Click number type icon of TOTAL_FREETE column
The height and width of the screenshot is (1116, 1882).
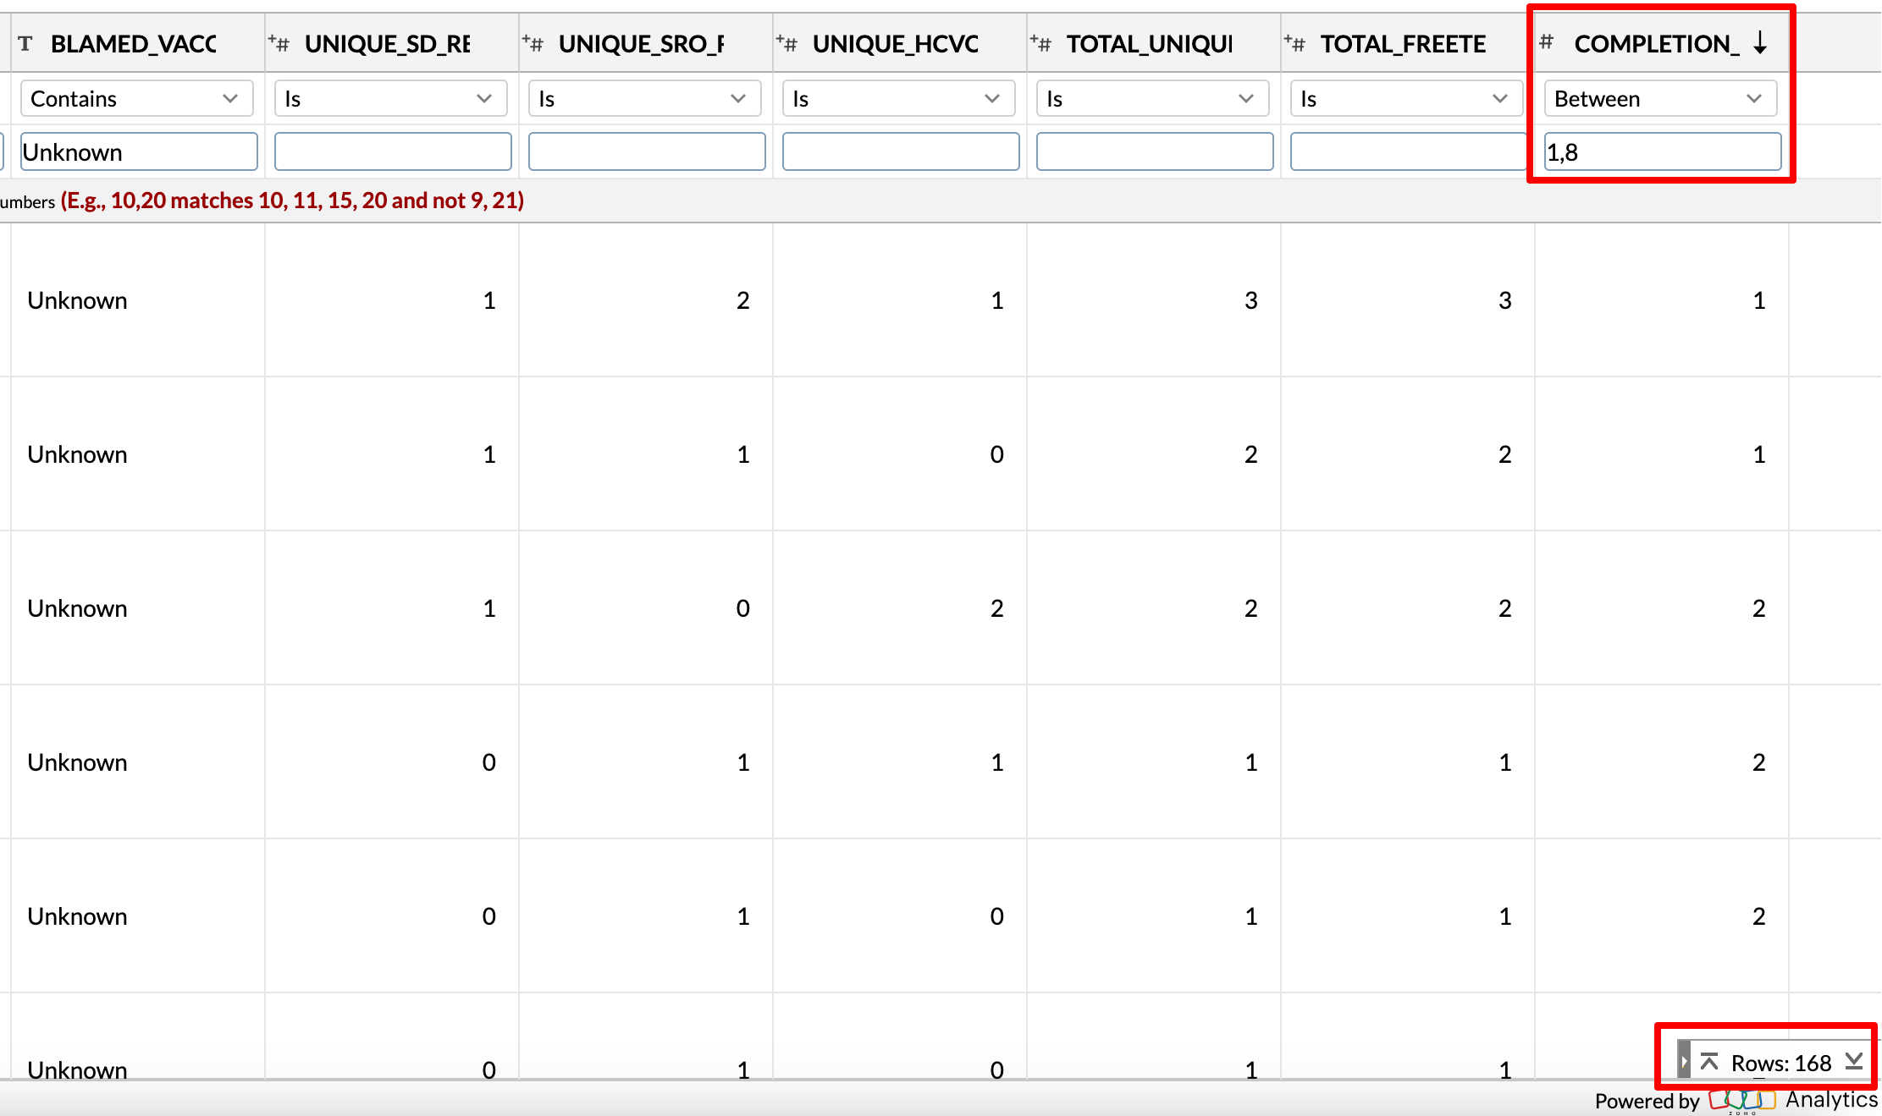tap(1294, 43)
